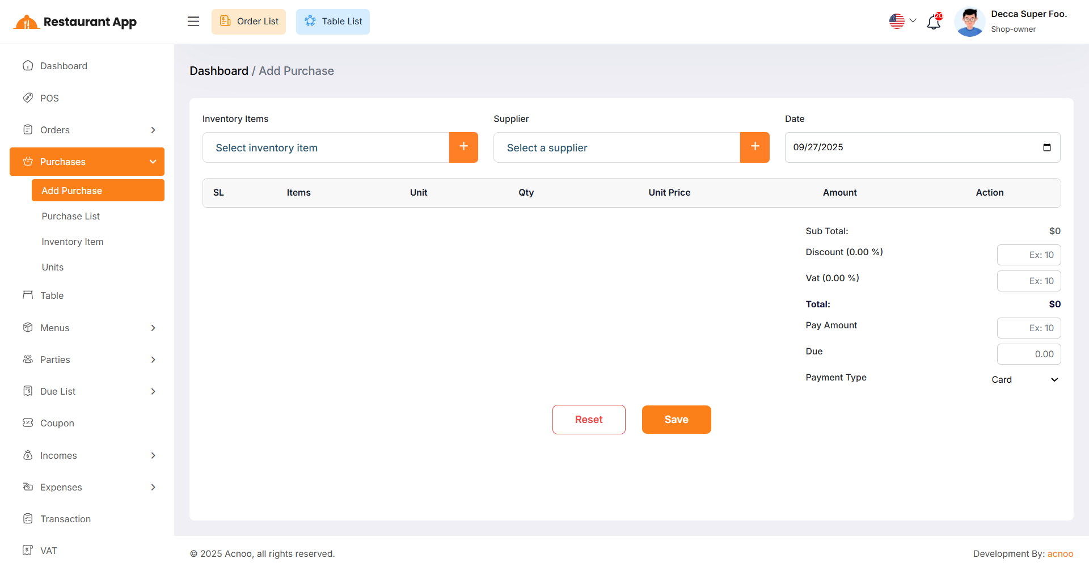The image size is (1089, 571).
Task: Open the Language flag dropdown
Action: coord(902,21)
